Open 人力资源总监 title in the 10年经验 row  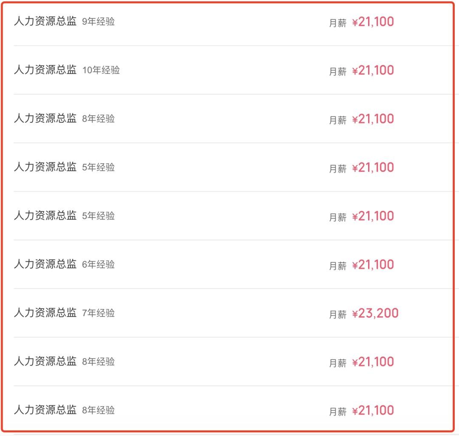pyautogui.click(x=45, y=70)
